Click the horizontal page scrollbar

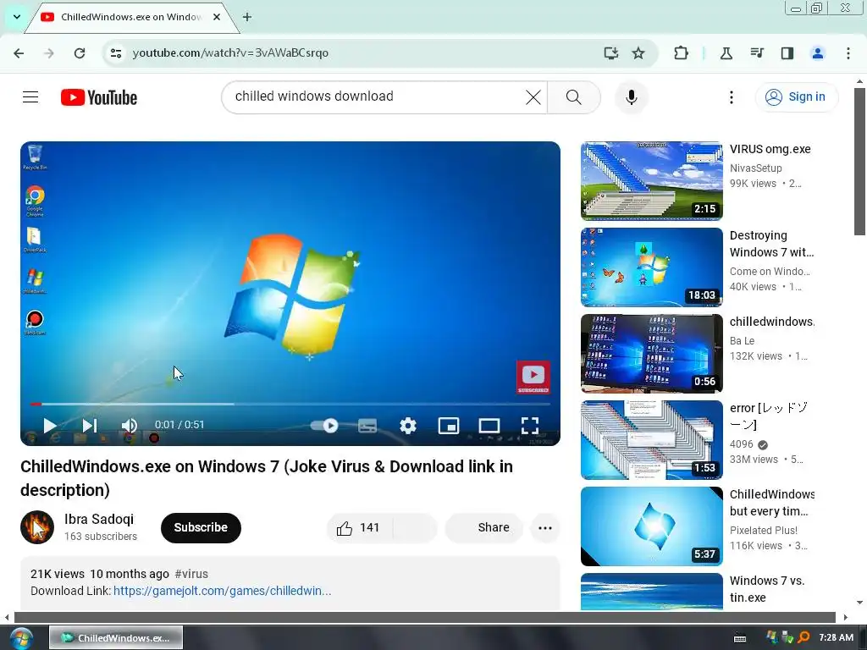pyautogui.click(x=425, y=617)
